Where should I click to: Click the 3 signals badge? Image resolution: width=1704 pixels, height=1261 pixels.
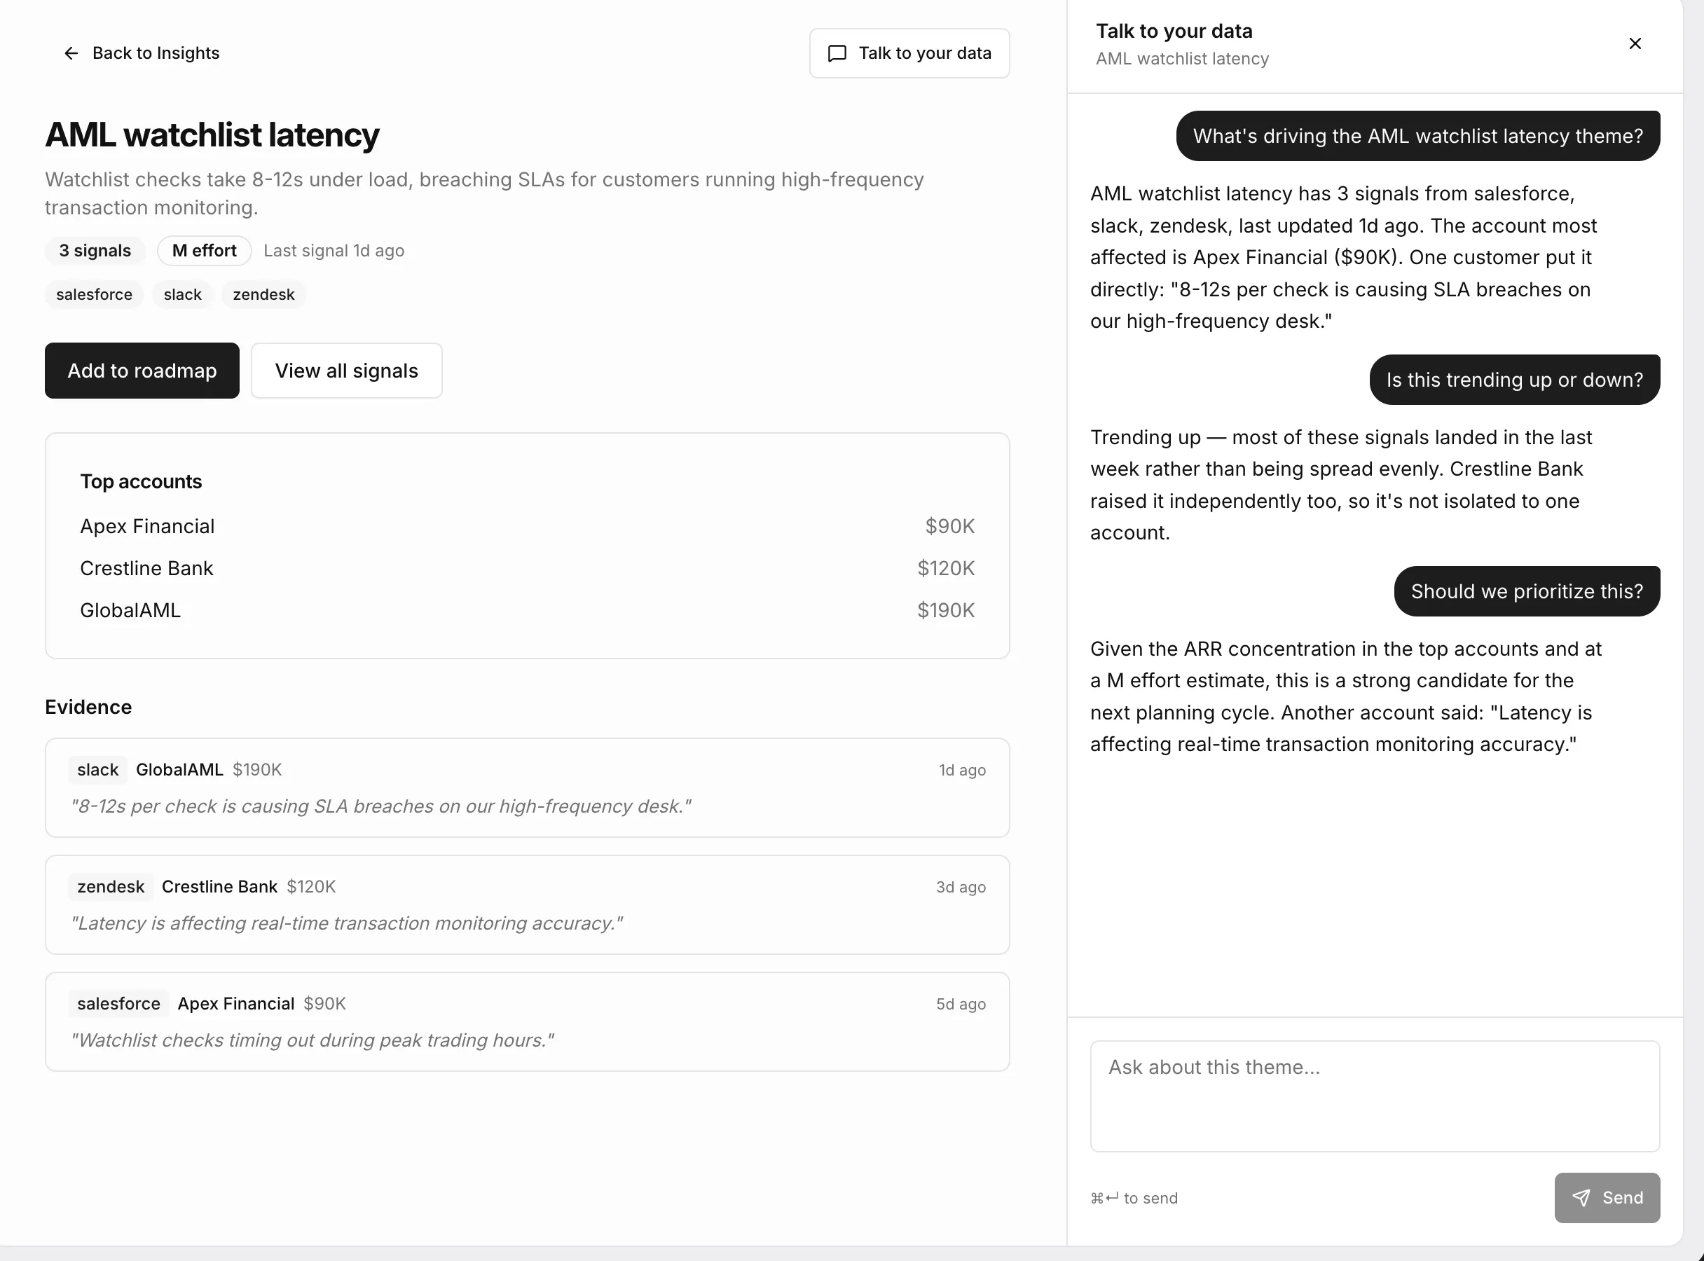point(95,250)
